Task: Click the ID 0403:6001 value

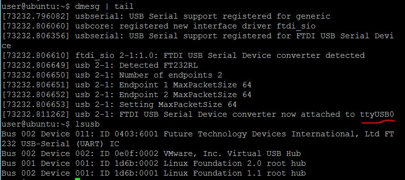Action: tap(129, 134)
